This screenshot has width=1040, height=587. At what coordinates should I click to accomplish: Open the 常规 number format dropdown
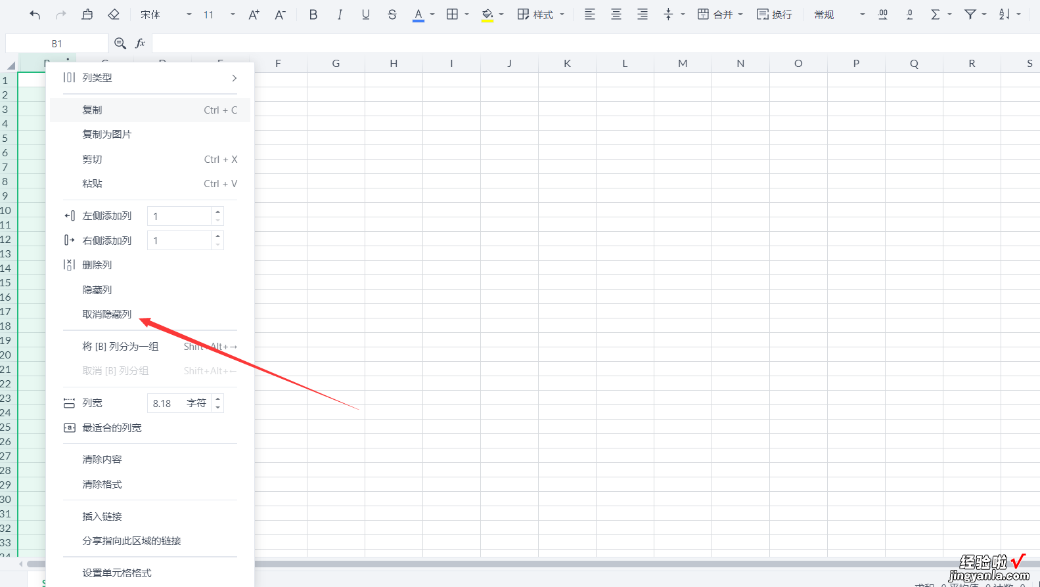(840, 14)
